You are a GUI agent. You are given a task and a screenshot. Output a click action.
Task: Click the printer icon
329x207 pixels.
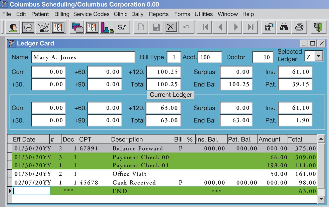299,27
